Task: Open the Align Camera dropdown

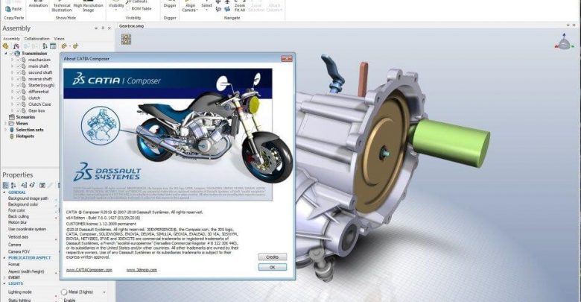Action: pos(190,7)
